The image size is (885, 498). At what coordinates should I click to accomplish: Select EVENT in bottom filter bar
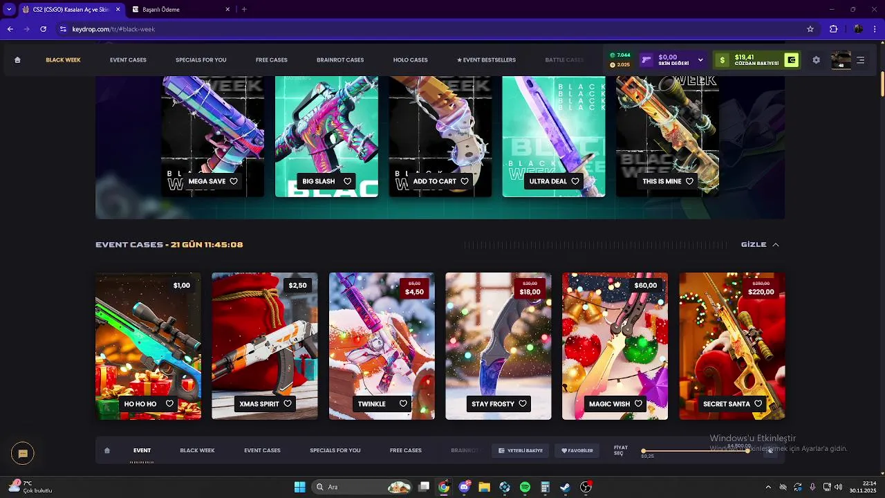142,450
